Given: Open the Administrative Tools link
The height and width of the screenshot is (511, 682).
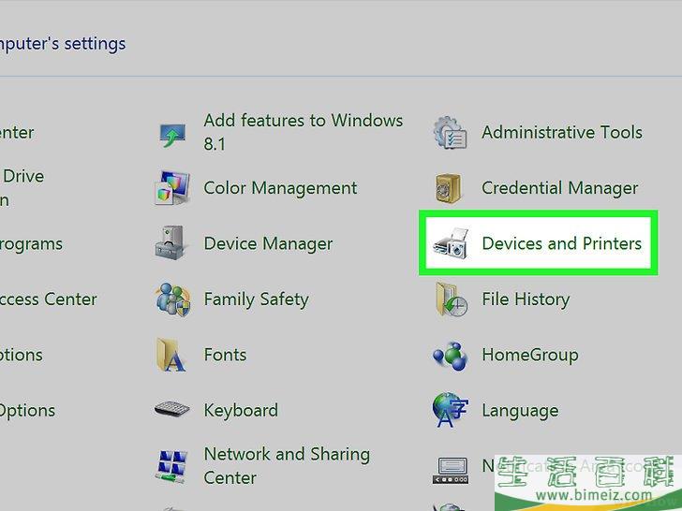Looking at the screenshot, I should tap(561, 132).
